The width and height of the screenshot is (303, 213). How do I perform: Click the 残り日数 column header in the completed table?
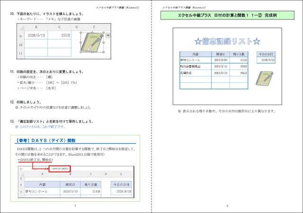pos(239,54)
